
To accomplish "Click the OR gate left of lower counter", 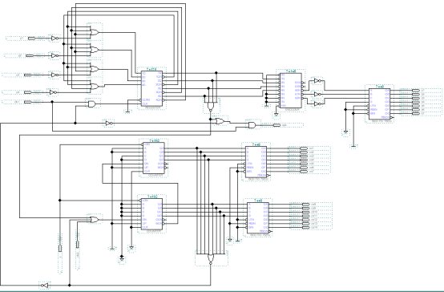I will coord(95,220).
